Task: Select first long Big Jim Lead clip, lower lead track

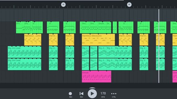Action: coord(25,64)
